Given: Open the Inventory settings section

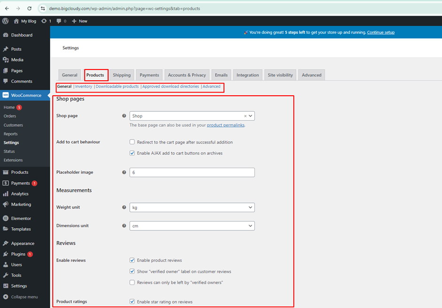Looking at the screenshot, I should tap(83, 86).
